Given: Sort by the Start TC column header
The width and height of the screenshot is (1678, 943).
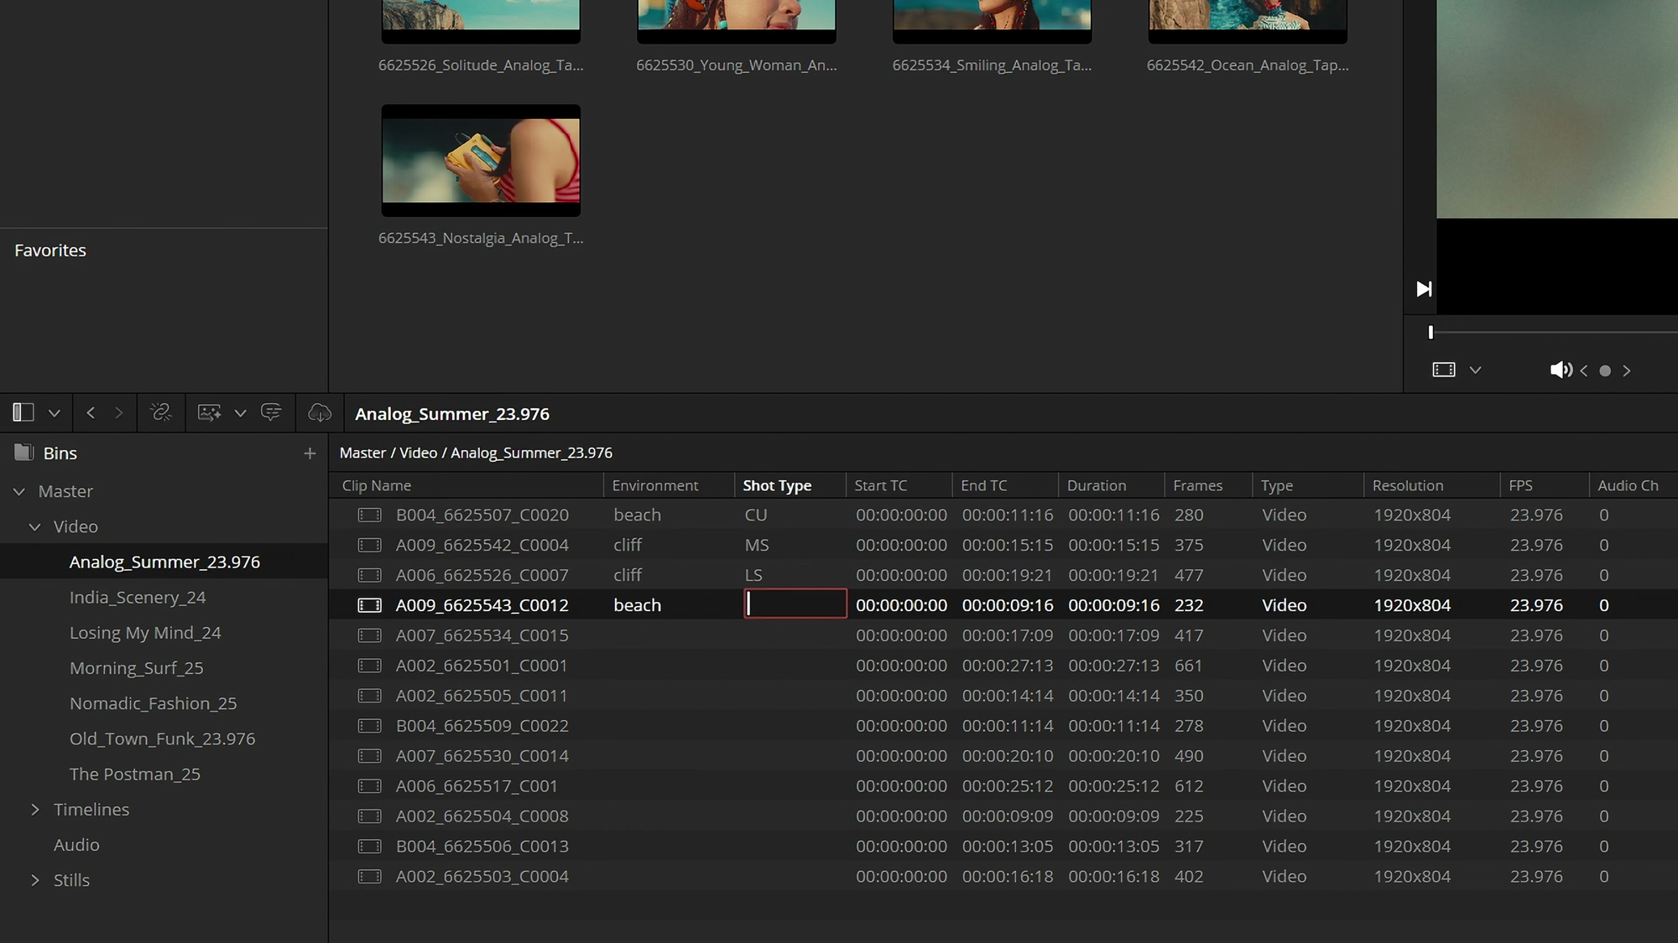Looking at the screenshot, I should [x=881, y=485].
